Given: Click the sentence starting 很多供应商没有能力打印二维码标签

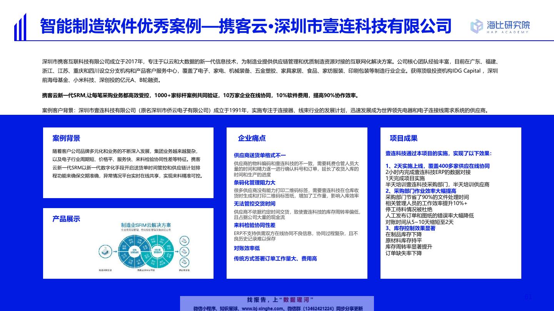Looking at the screenshot, I should point(296,193).
